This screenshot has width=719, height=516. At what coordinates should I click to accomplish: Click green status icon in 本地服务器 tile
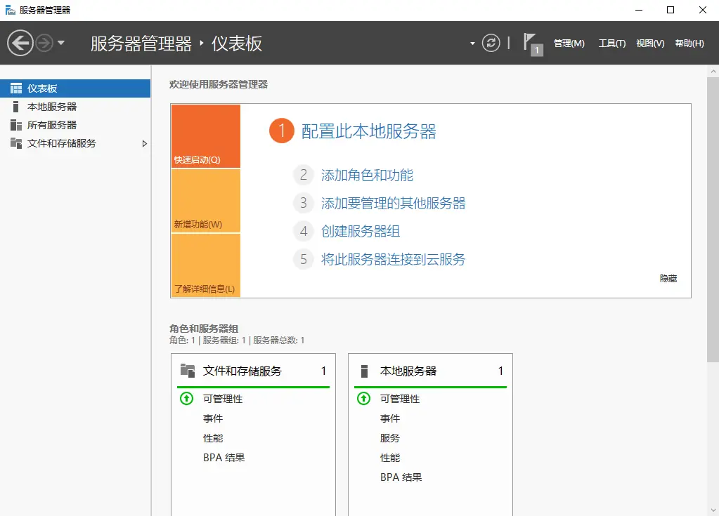tap(363, 398)
